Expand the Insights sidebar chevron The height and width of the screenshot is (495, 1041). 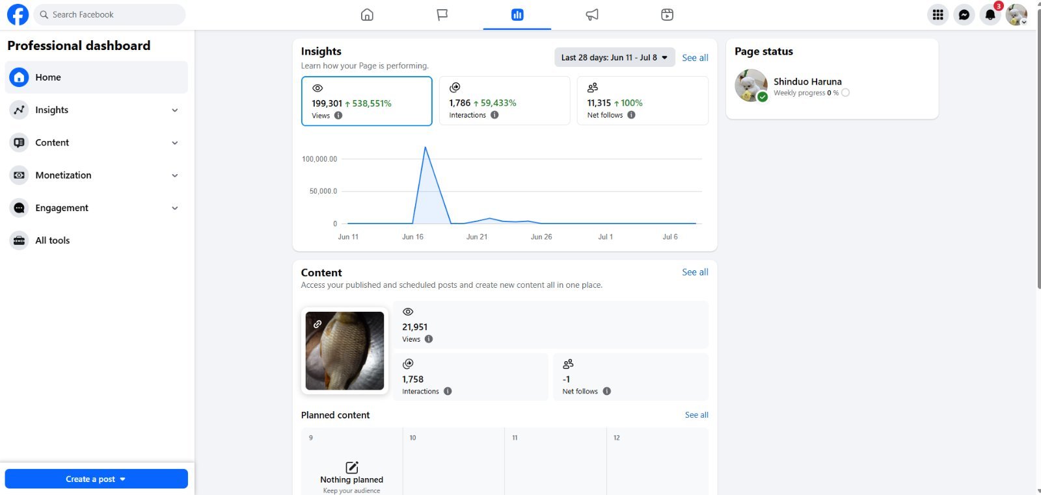[175, 110]
